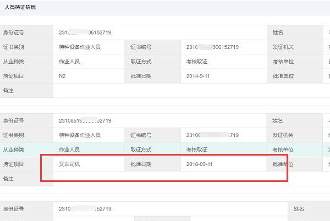Image resolution: width=330 pixels, height=221 pixels.
Task: Click 身份证号 label in the third record
Action: 13,209
